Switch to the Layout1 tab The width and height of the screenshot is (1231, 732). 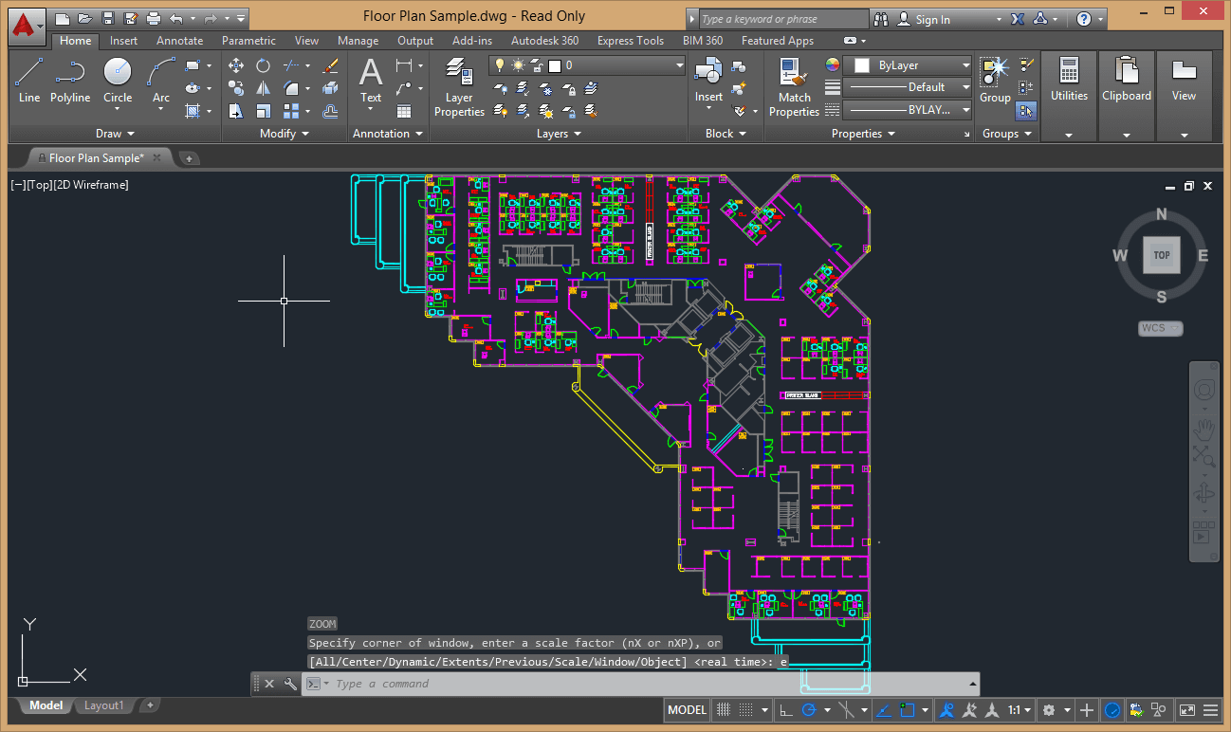pos(104,705)
